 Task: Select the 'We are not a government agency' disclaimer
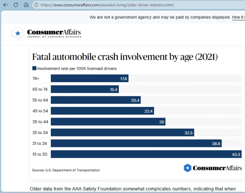point(160,17)
